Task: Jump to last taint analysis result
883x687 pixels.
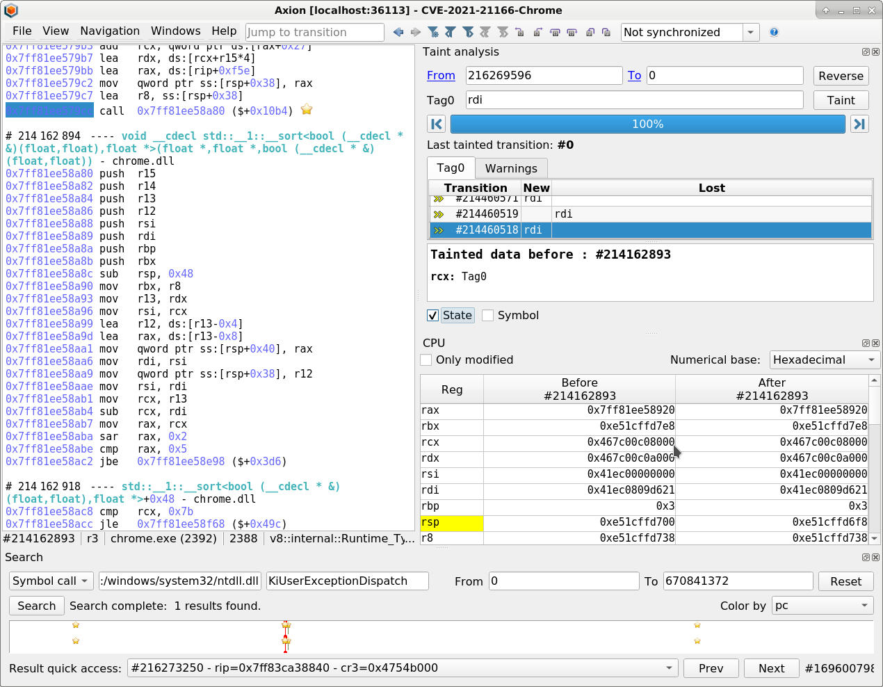Action: pos(859,124)
